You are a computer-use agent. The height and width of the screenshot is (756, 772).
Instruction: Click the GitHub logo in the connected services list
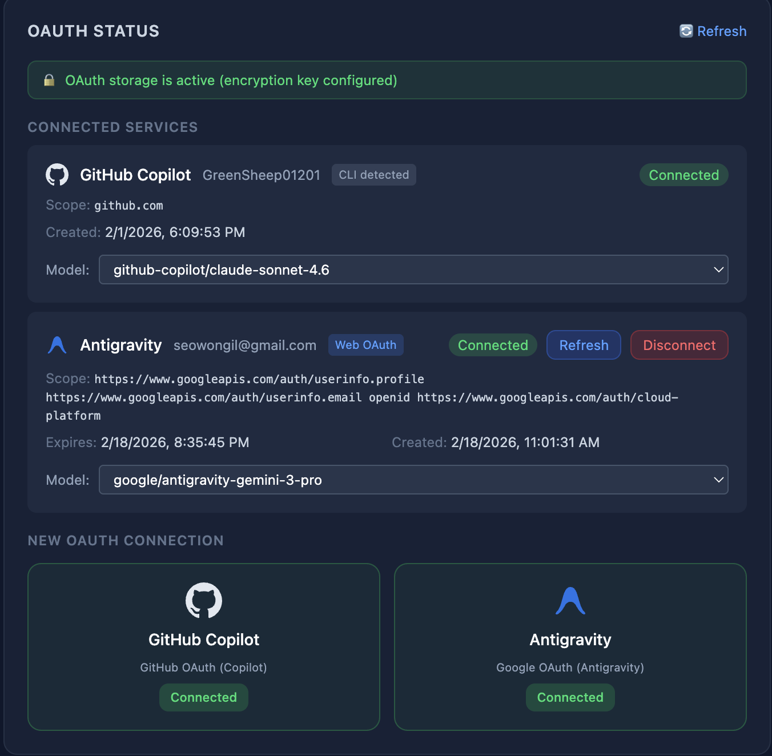pyautogui.click(x=57, y=175)
